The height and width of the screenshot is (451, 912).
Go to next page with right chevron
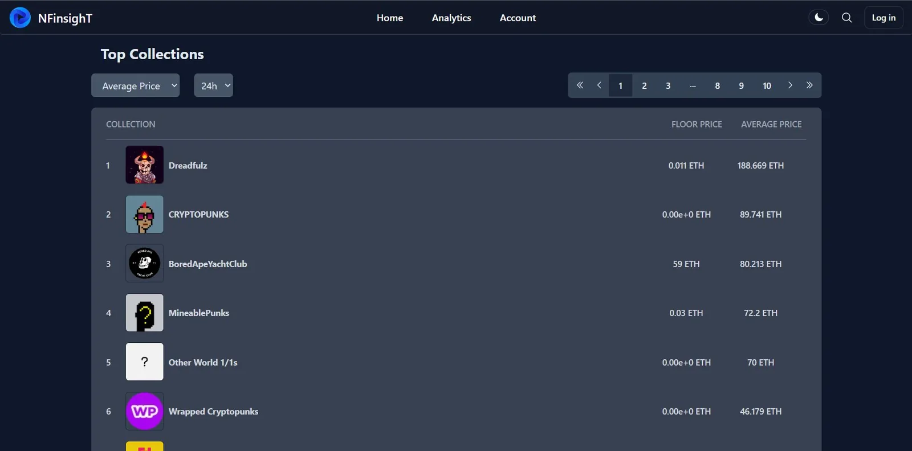coord(790,85)
